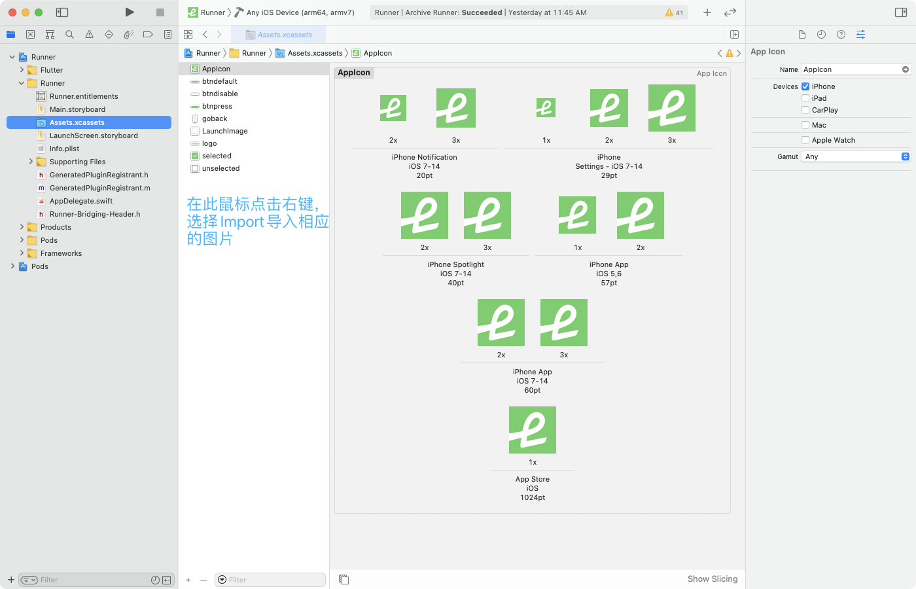Open the Find navigator magnifier
916x589 pixels.
pyautogui.click(x=69, y=35)
